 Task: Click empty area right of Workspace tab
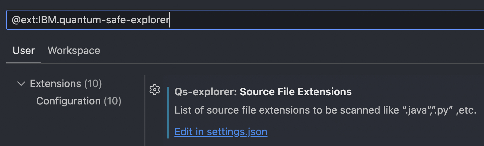[x=262, y=51]
